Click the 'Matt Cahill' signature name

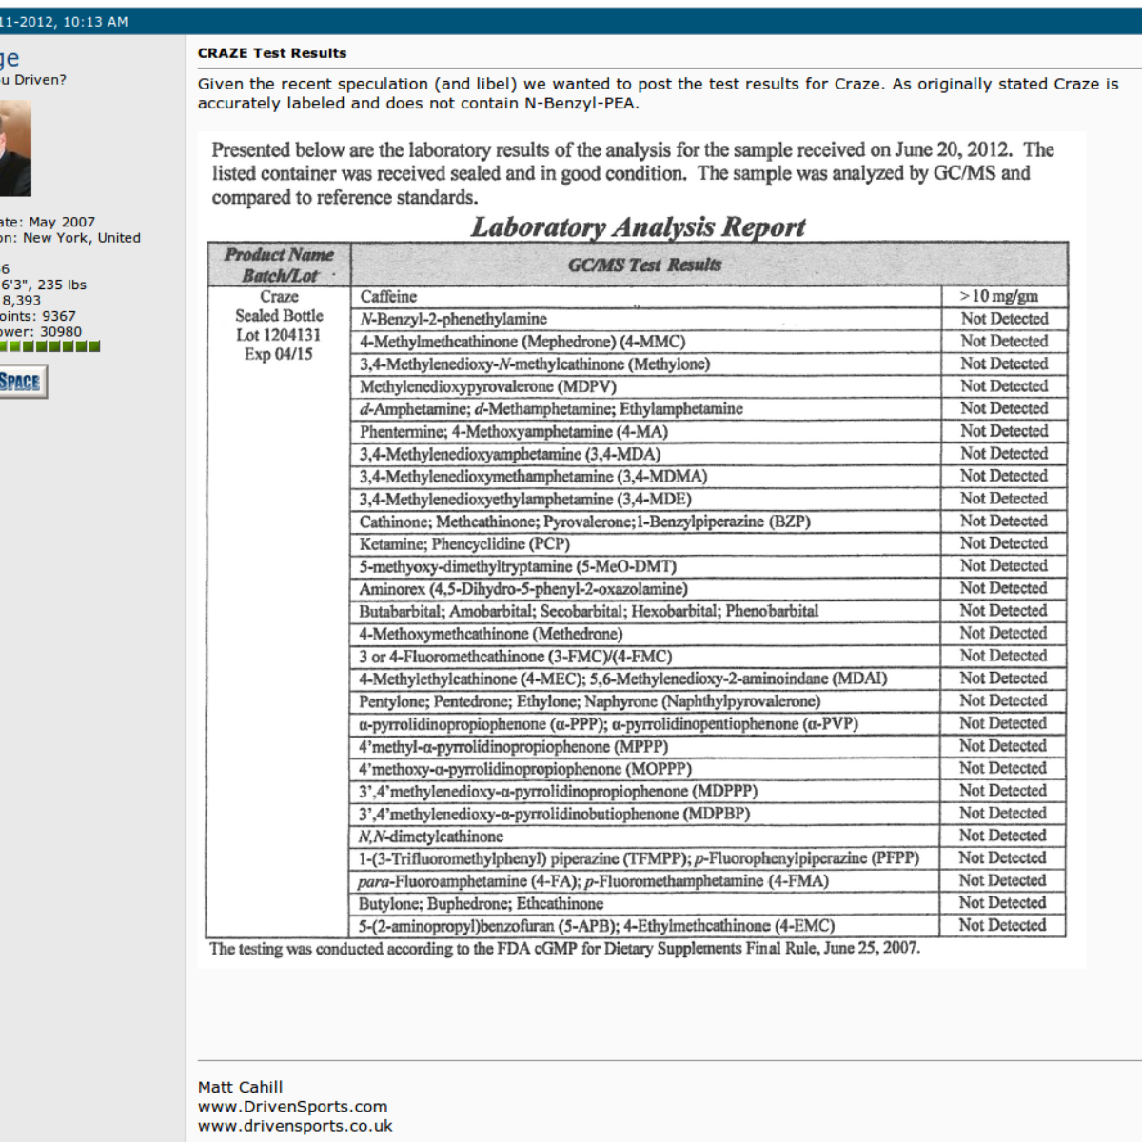click(240, 1087)
